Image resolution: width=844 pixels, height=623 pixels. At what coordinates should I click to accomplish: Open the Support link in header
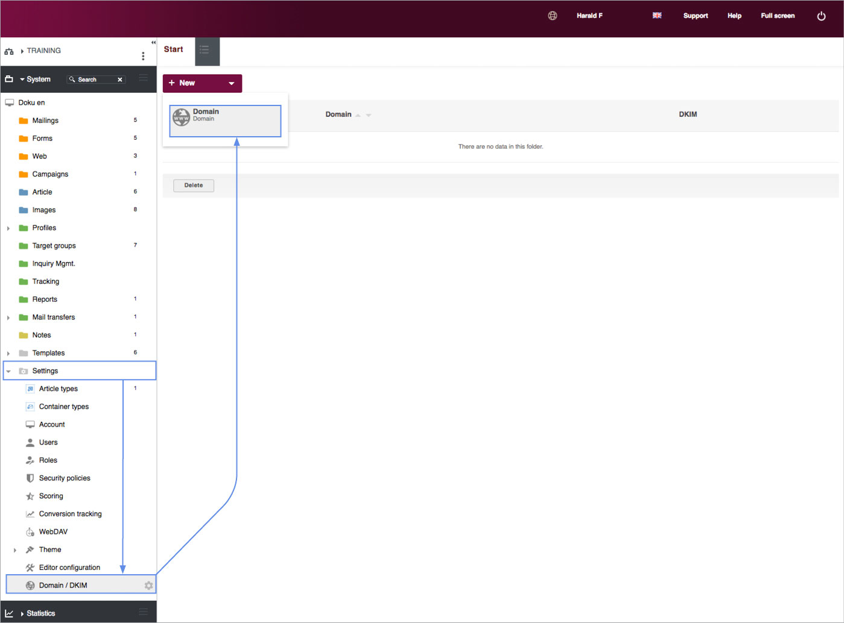pyautogui.click(x=695, y=16)
